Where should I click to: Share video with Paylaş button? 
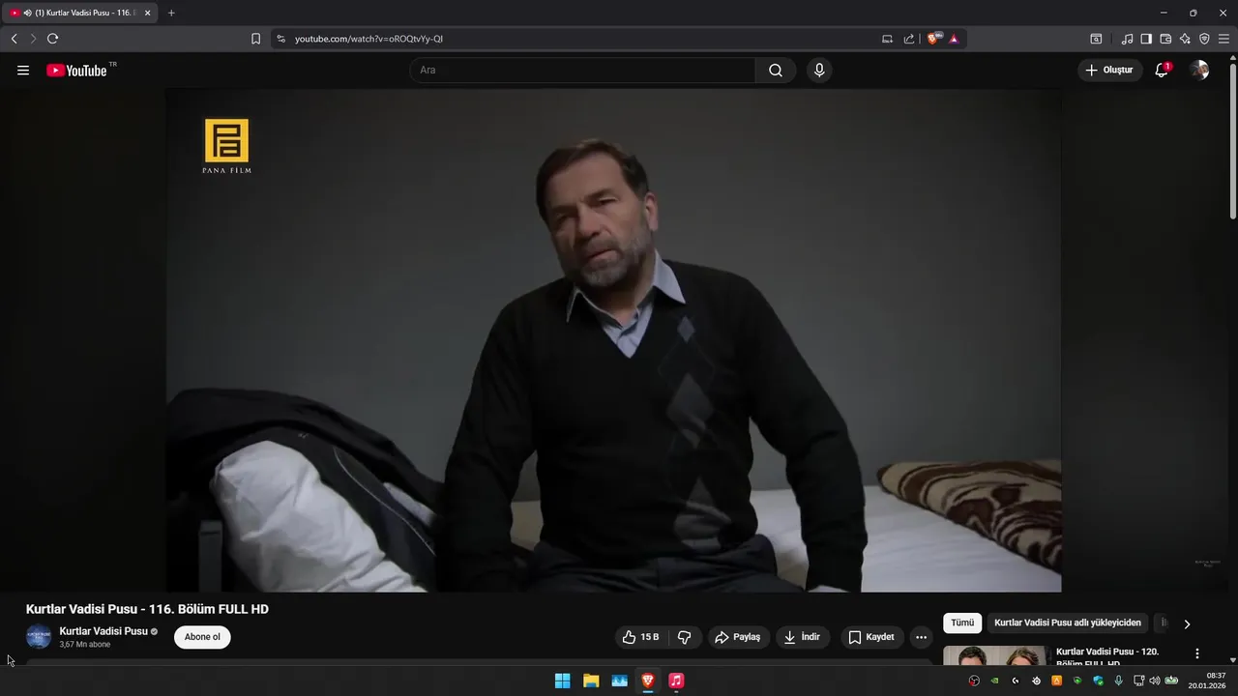click(x=738, y=637)
